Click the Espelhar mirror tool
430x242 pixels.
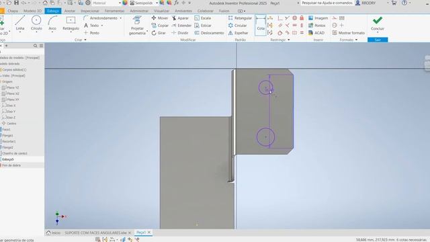pyautogui.click(x=238, y=33)
